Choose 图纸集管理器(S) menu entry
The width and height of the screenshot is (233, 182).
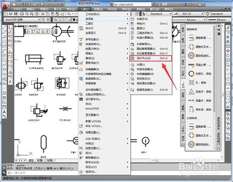click(151, 49)
